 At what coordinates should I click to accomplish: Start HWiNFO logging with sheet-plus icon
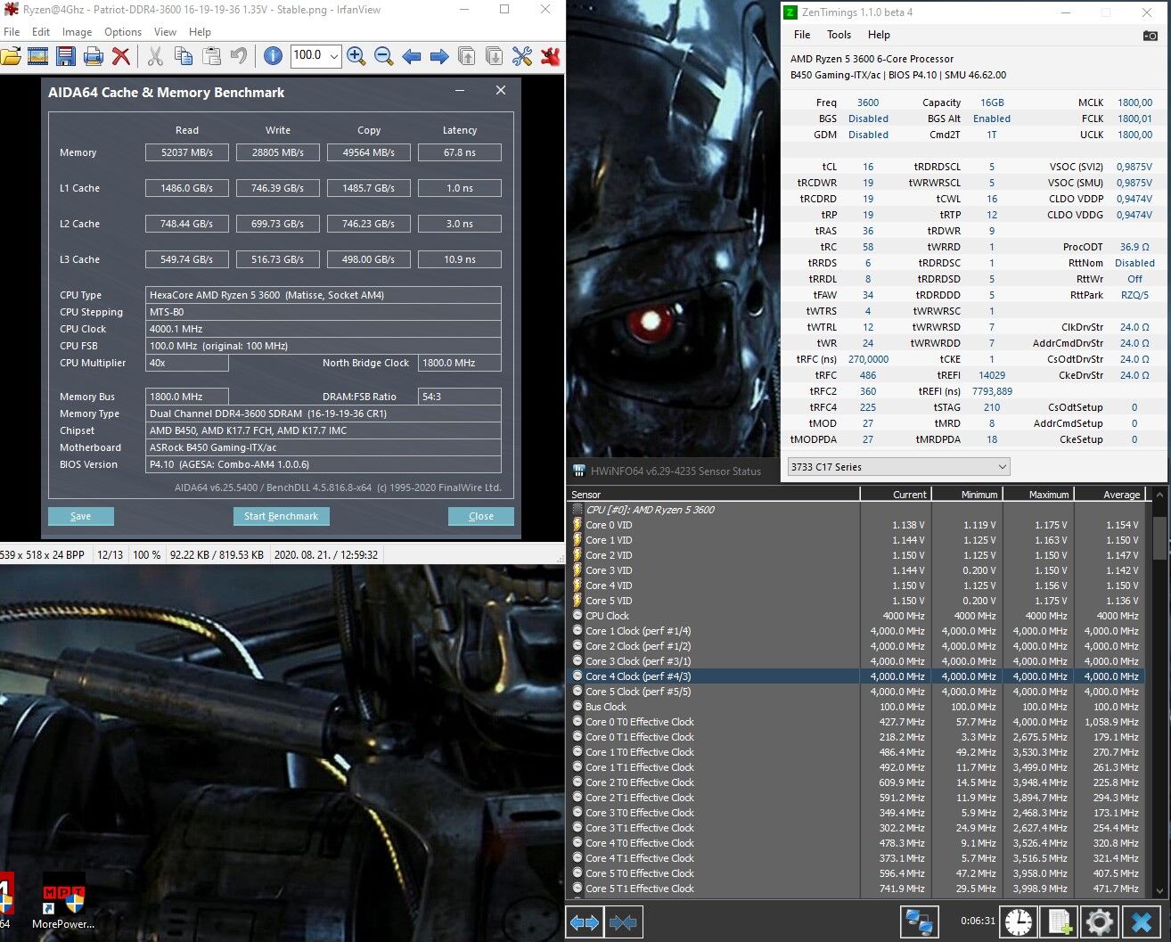coord(1059,922)
